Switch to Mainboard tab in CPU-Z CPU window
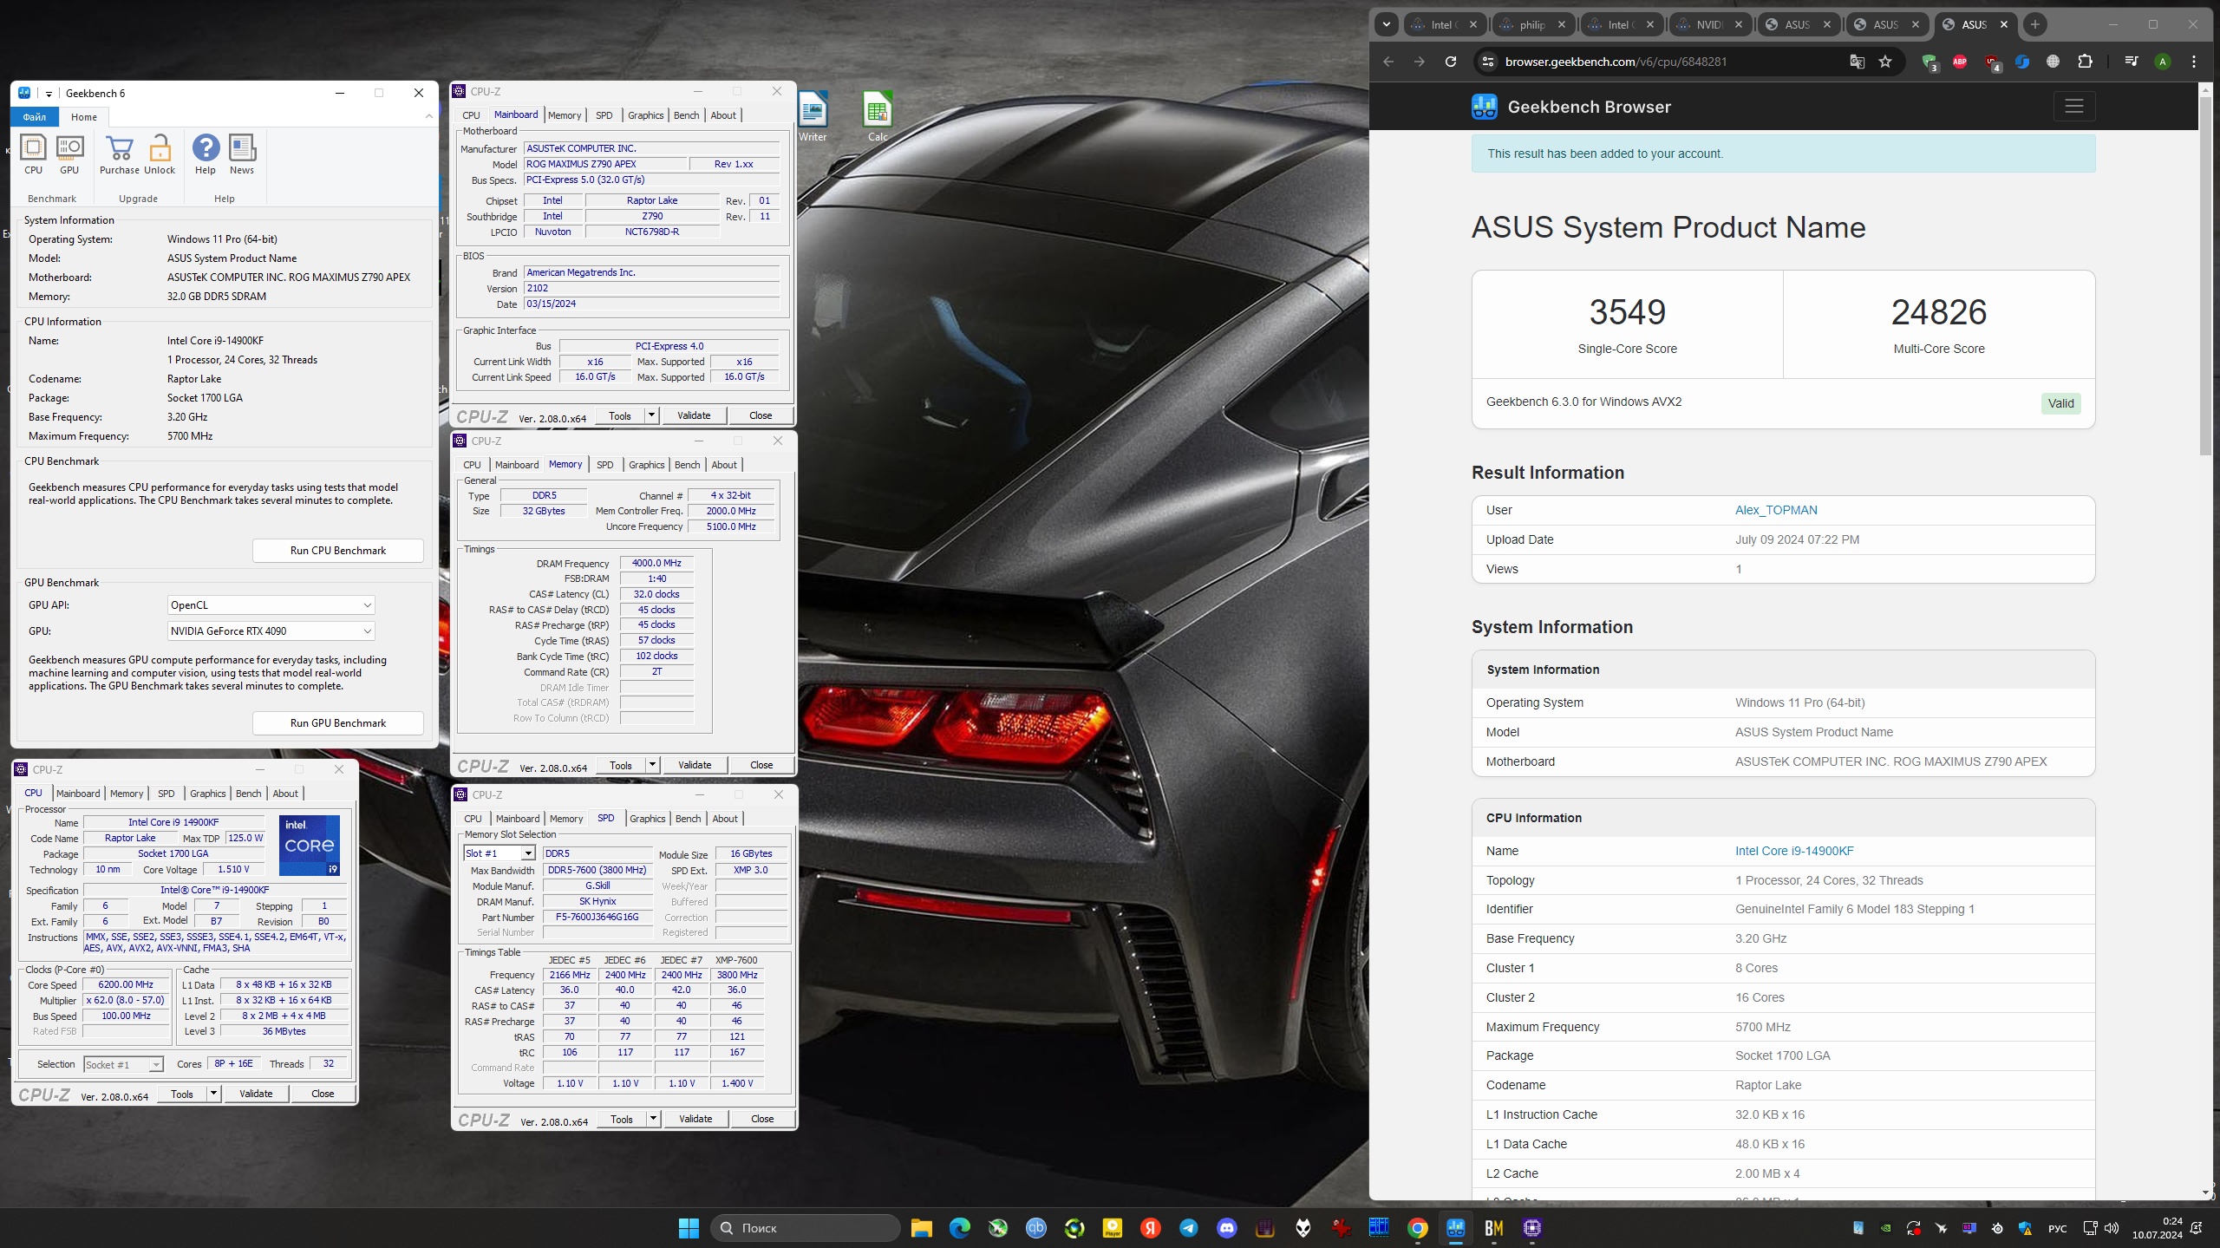 pos(78,794)
